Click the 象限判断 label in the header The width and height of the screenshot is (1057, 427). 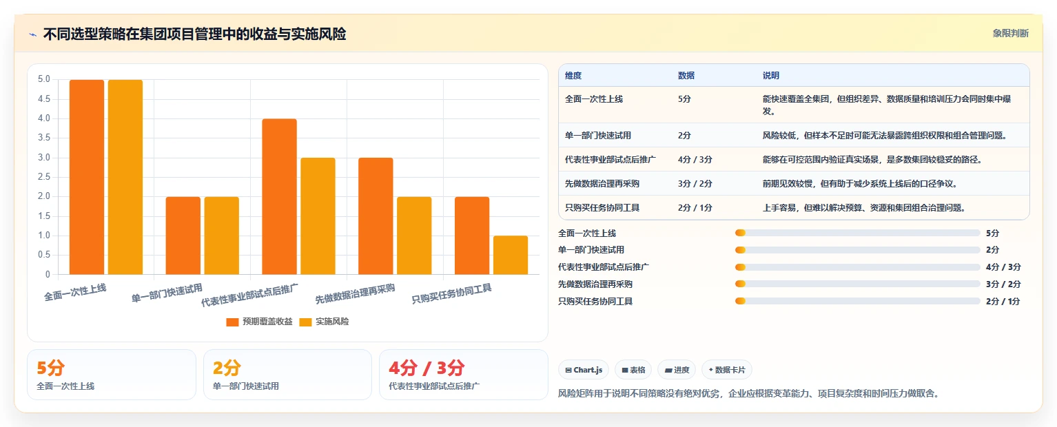[1011, 33]
